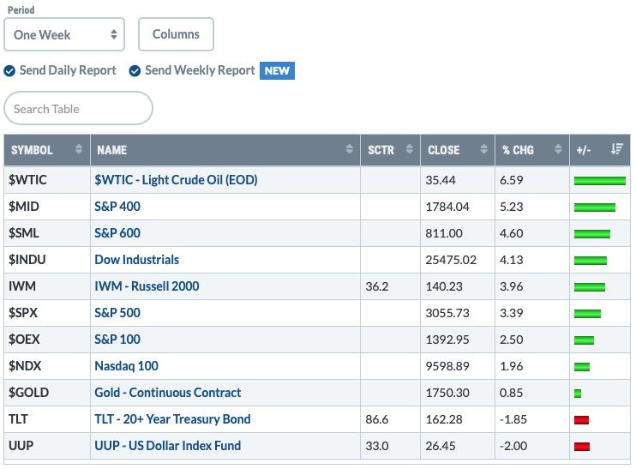Click the close value 811.00
636x469 pixels.
click(x=444, y=233)
